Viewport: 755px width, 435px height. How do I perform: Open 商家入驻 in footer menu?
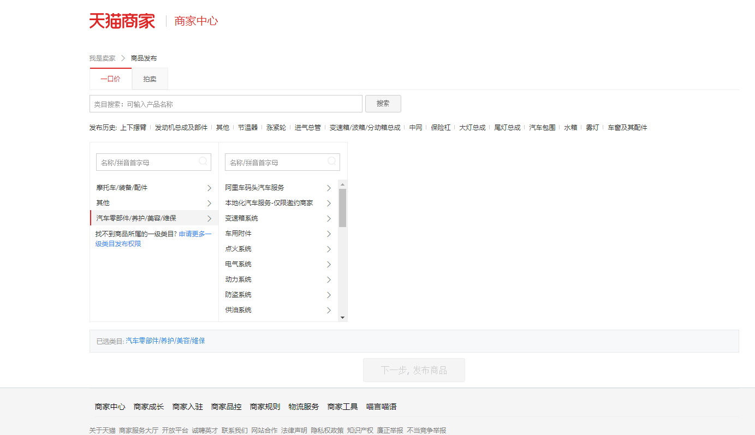click(187, 407)
